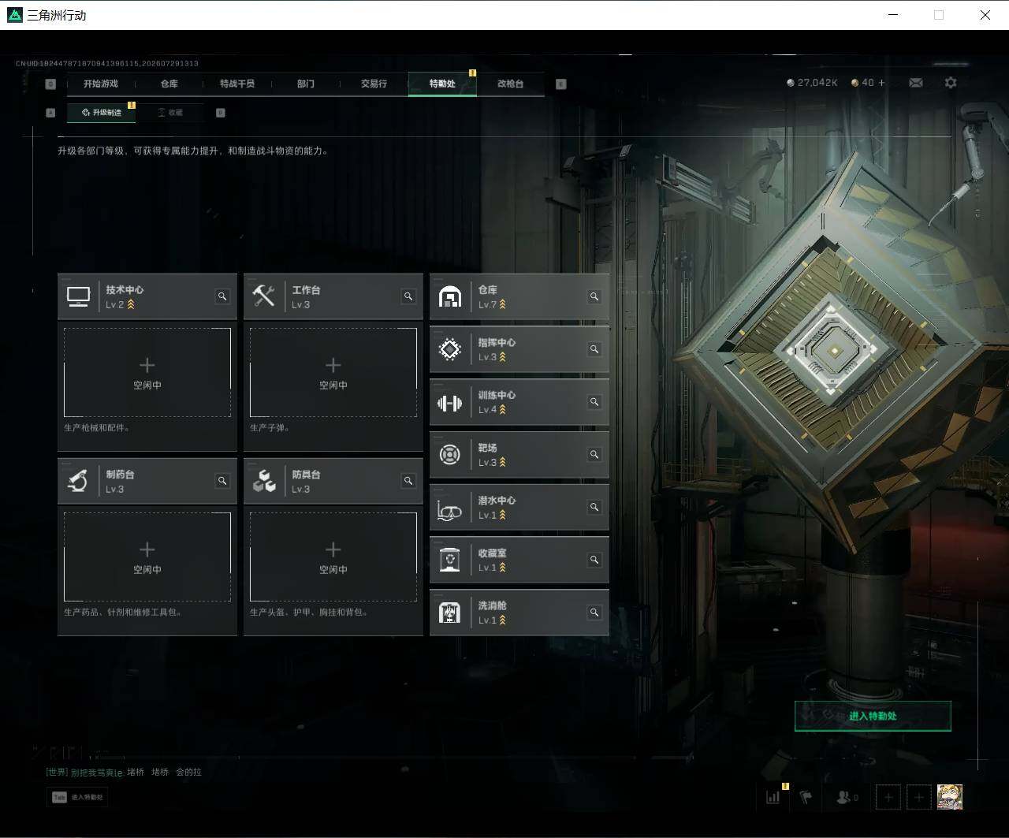Click the 生产药品、针剂和维修工具包 description

(x=123, y=612)
